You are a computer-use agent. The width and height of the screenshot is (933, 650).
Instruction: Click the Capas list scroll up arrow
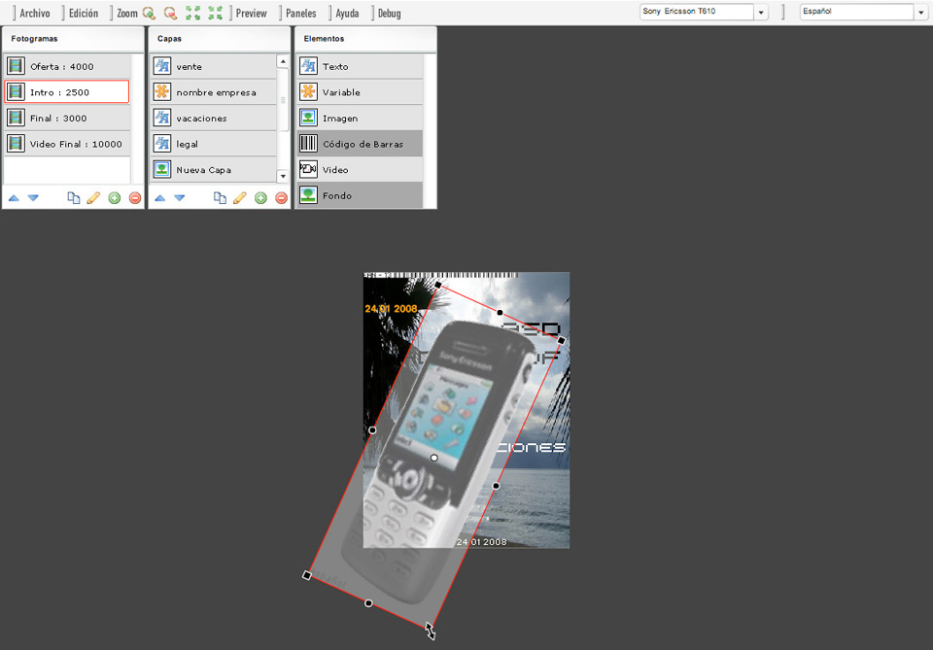[283, 61]
